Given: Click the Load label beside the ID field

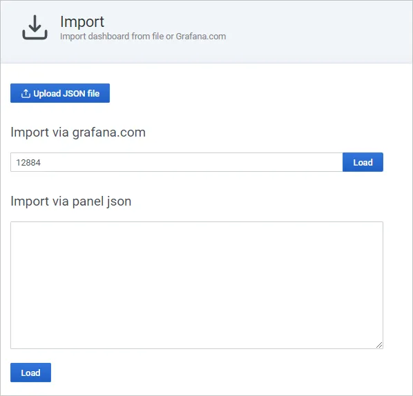Looking at the screenshot, I should [x=363, y=162].
